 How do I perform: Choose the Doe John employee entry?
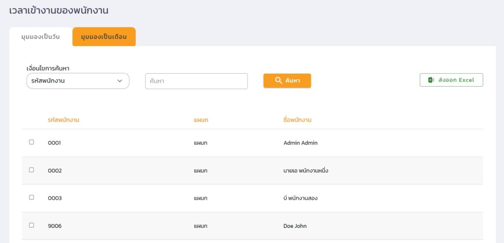[x=295, y=226]
